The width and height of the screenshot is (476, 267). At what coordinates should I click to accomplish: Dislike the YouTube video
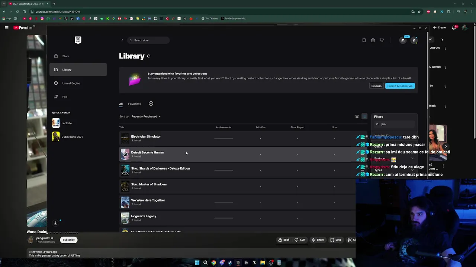click(x=300, y=240)
